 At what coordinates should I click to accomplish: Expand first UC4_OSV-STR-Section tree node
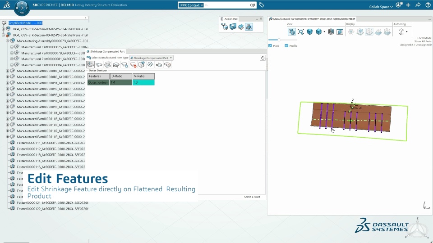coord(3,29)
